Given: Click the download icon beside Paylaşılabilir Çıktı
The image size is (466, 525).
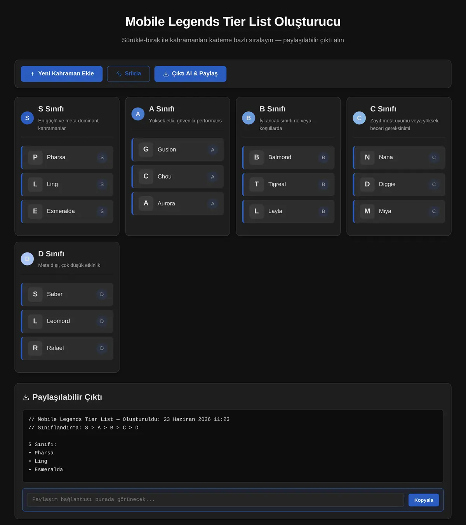Looking at the screenshot, I should (x=26, y=397).
